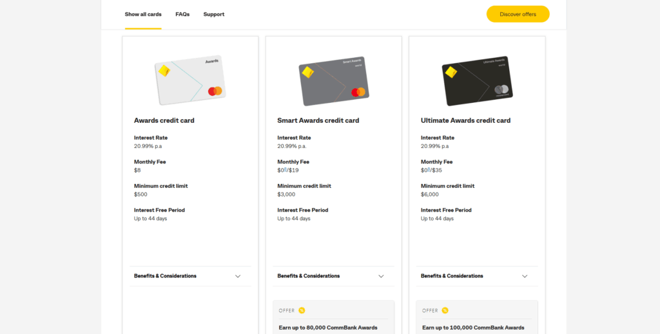Expand Ultimate Awards Benefits & Considerations chevron
The image size is (660, 334).
525,276
